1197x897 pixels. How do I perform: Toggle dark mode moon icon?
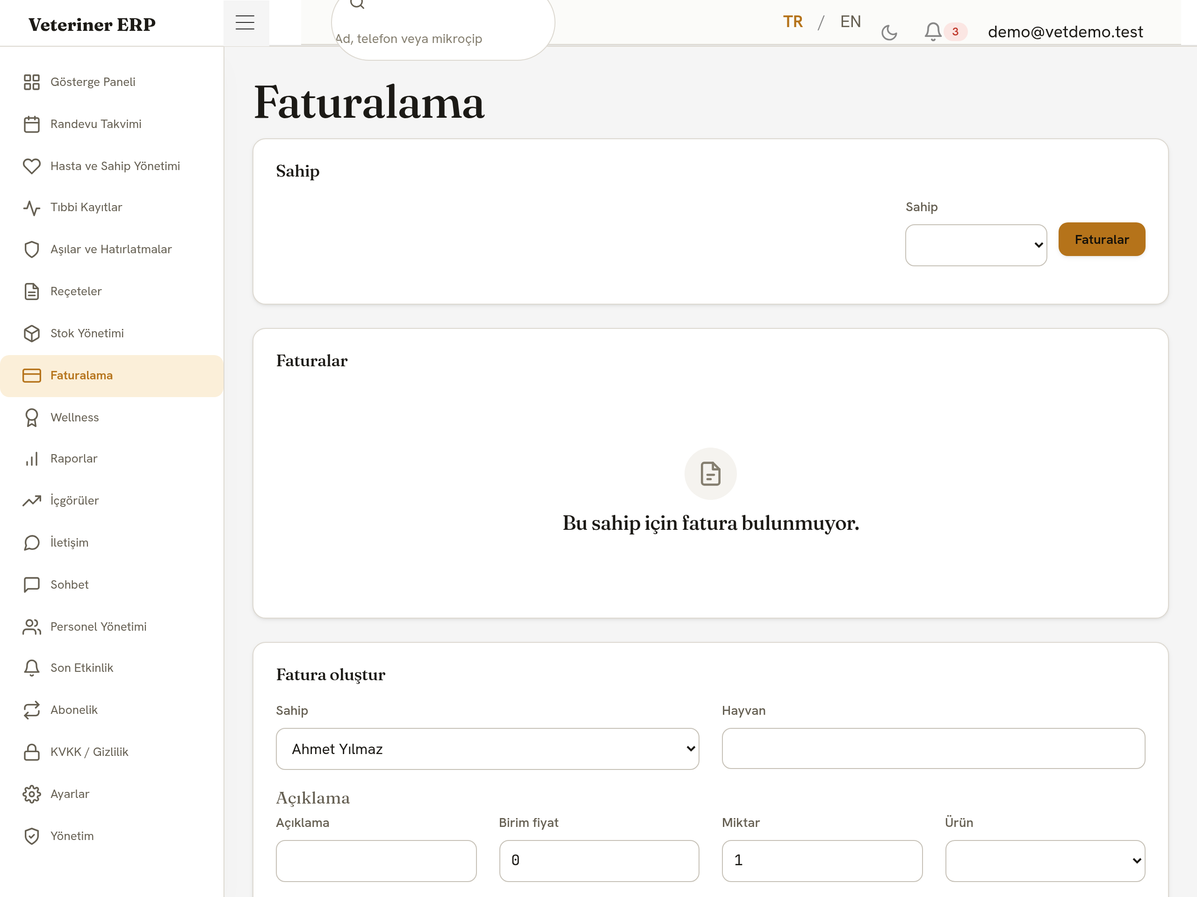tap(889, 32)
